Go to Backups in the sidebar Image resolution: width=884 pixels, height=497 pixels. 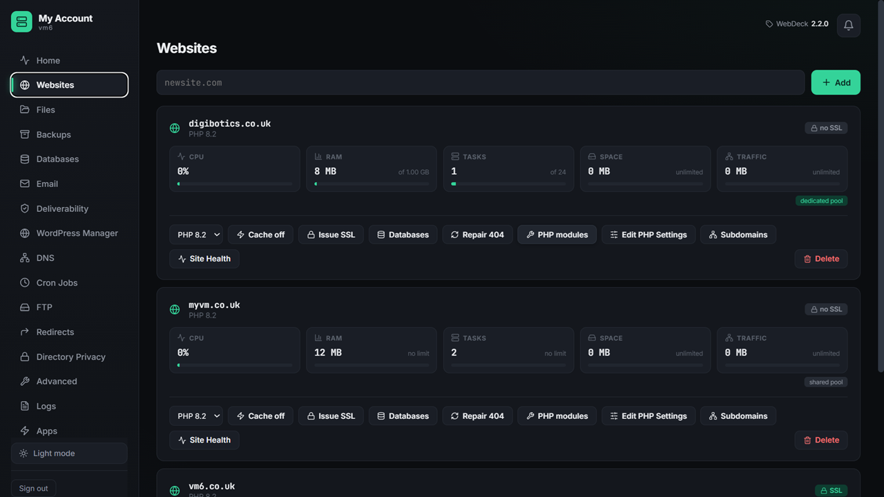pos(69,135)
